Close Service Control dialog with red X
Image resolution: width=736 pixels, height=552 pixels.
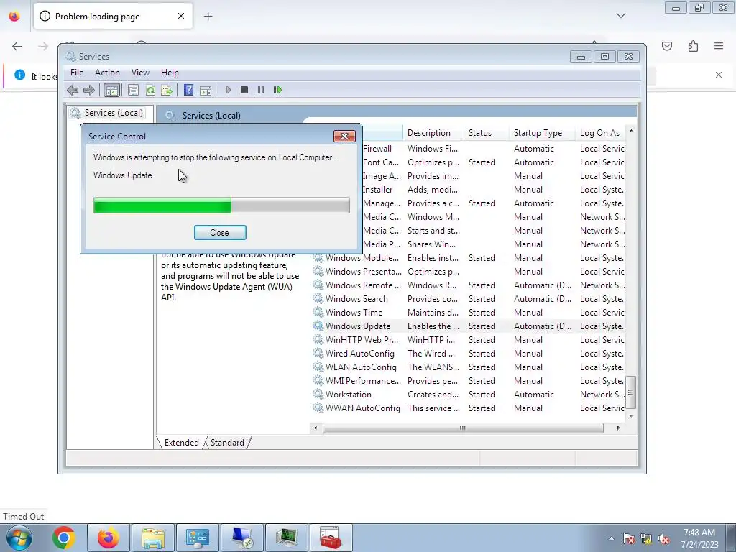pyautogui.click(x=344, y=136)
